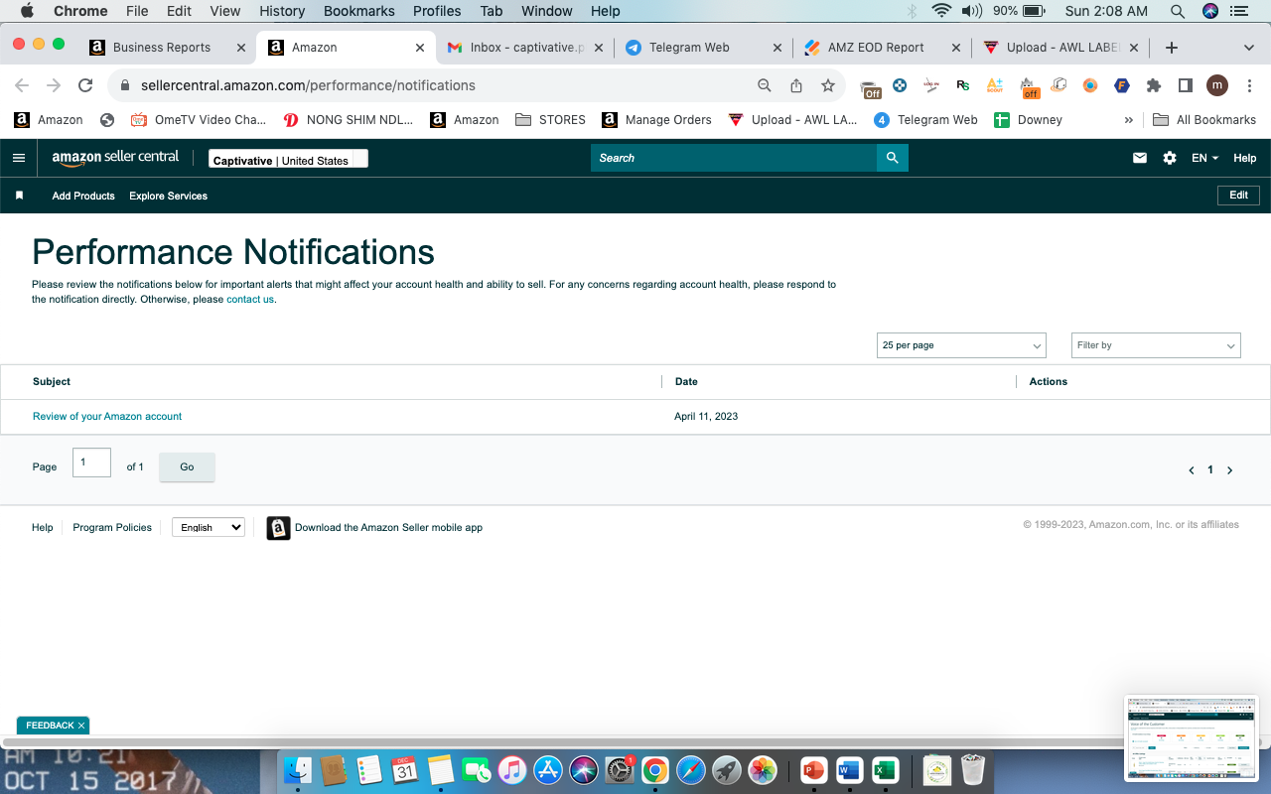Click the Edit button in the navigation bar
Image resolution: width=1271 pixels, height=794 pixels.
point(1238,196)
